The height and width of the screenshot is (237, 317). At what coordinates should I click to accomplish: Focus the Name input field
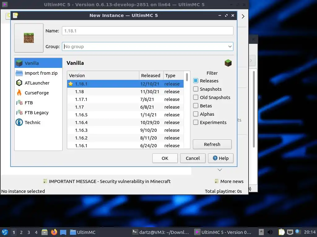click(x=148, y=31)
